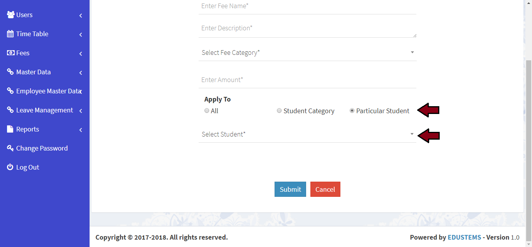The height and width of the screenshot is (247, 532).
Task: Click the Enter Amount input field
Action: (307, 80)
